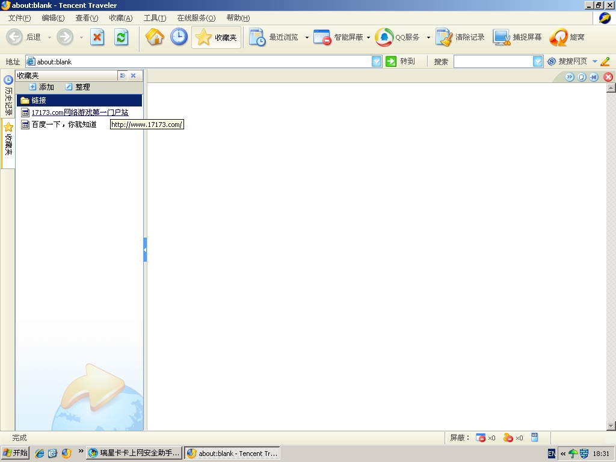
Task: Click 搜搜网页 search button
Action: tap(567, 61)
